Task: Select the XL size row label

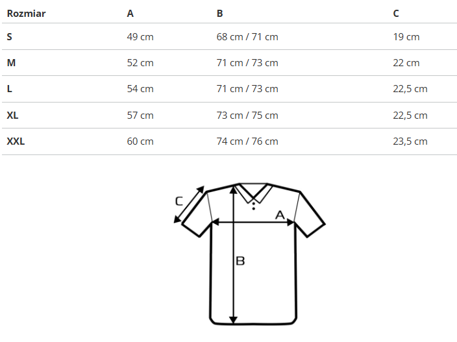Action: [x=12, y=116]
